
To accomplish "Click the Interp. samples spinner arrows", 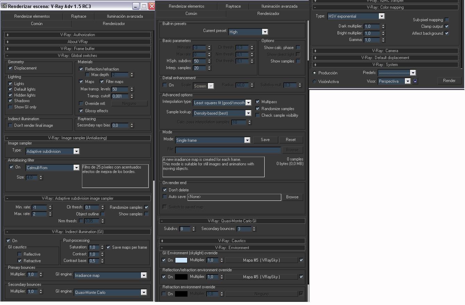I will tap(209, 68).
